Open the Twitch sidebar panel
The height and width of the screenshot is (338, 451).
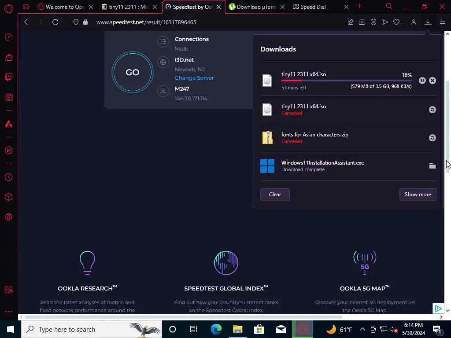pyautogui.click(x=9, y=77)
